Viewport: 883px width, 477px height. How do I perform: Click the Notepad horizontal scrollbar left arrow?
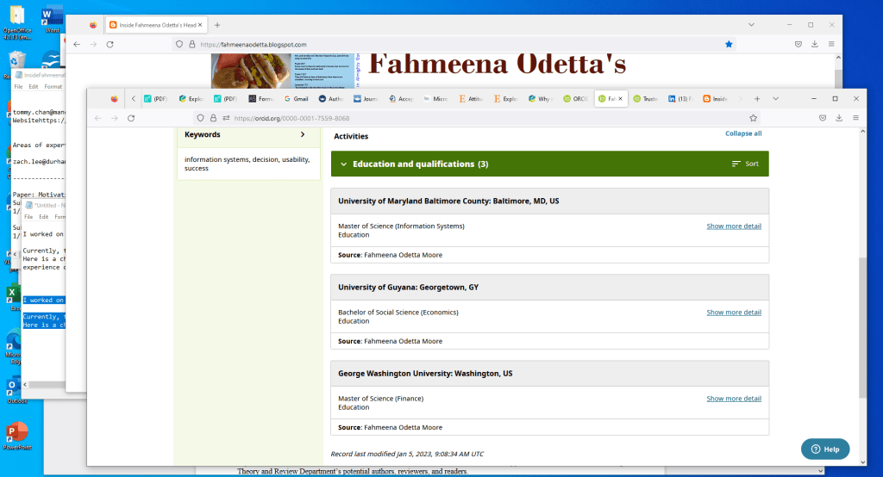coord(25,385)
